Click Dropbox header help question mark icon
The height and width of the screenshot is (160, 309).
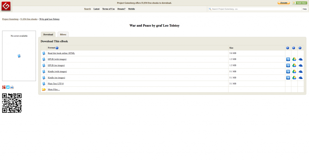tap(288, 48)
